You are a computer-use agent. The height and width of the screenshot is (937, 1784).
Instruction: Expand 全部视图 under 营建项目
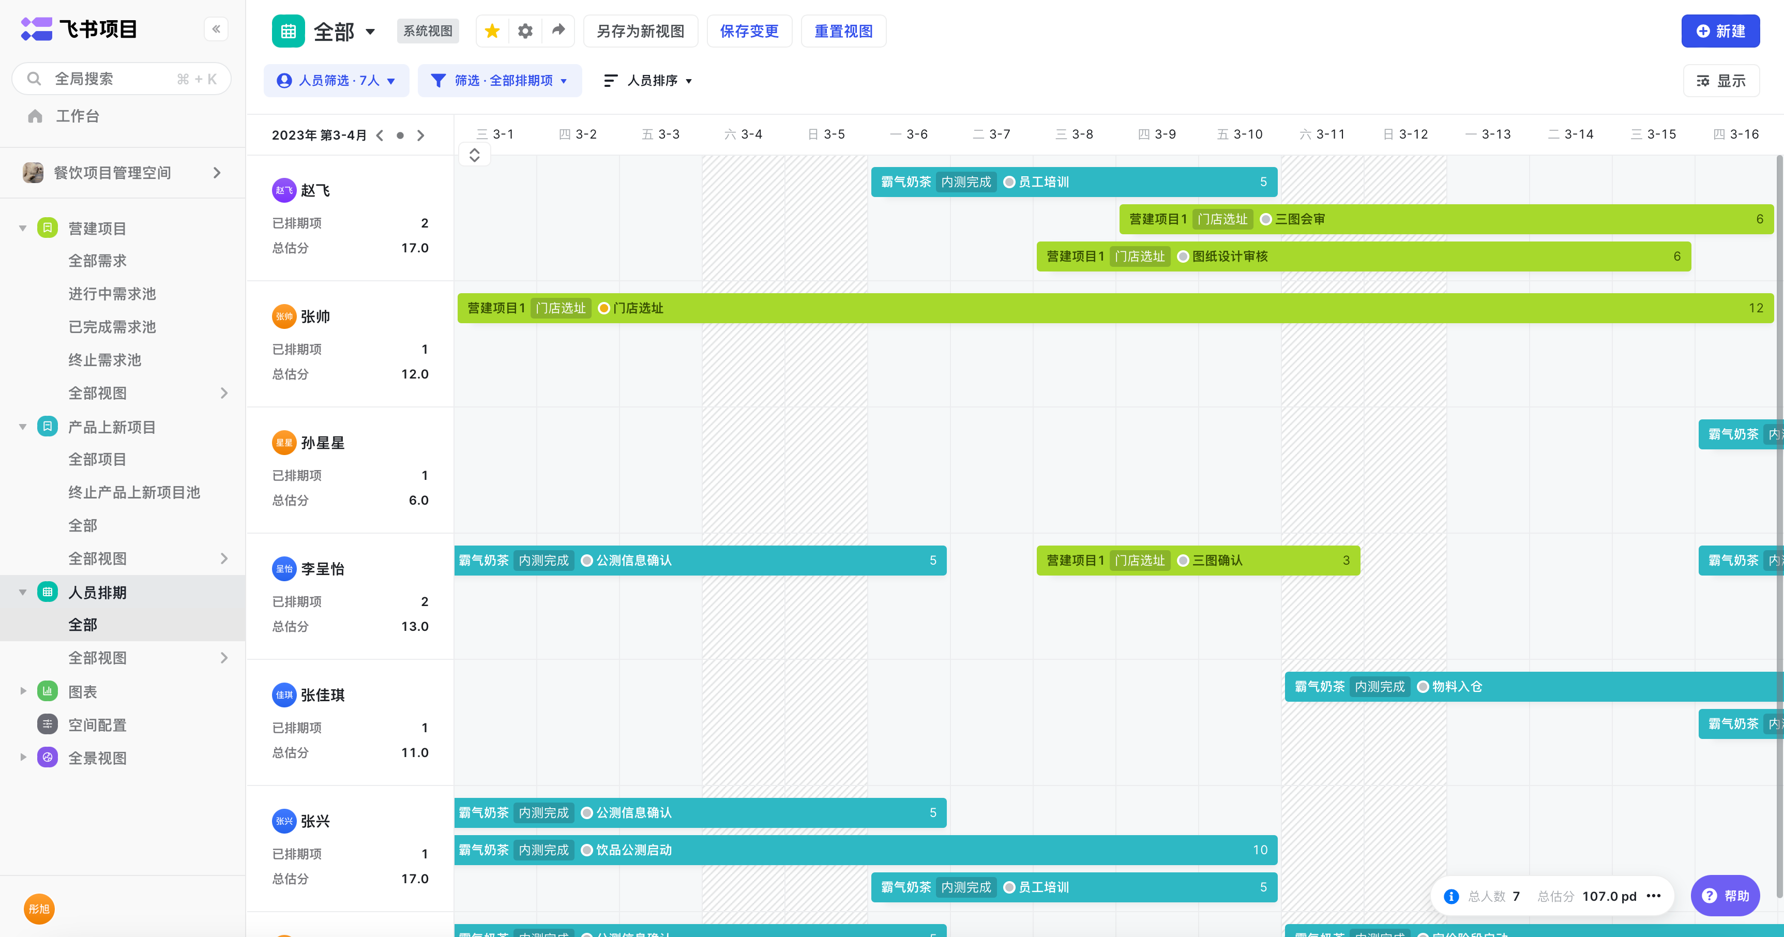click(224, 394)
